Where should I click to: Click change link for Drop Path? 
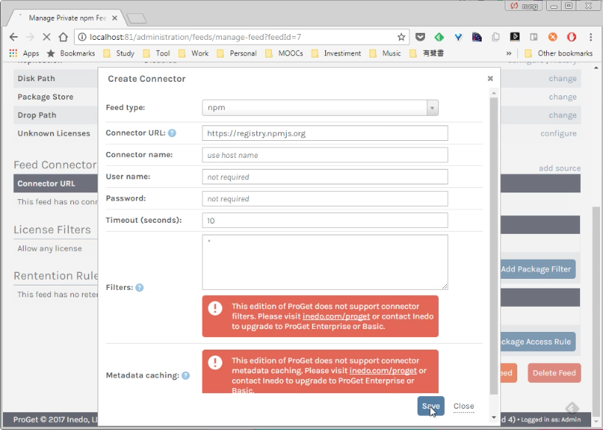point(562,115)
